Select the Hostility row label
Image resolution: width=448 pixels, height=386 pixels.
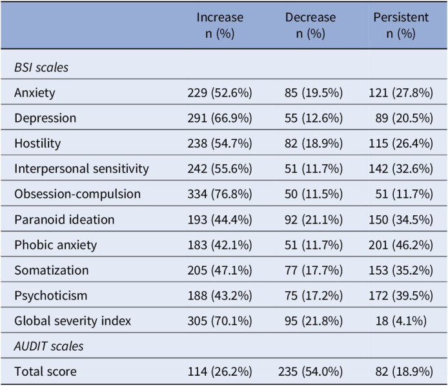37,143
